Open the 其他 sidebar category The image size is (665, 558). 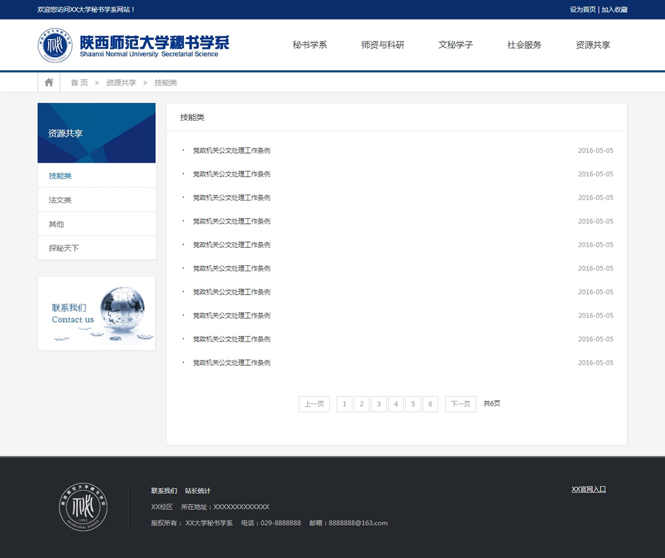click(x=56, y=224)
